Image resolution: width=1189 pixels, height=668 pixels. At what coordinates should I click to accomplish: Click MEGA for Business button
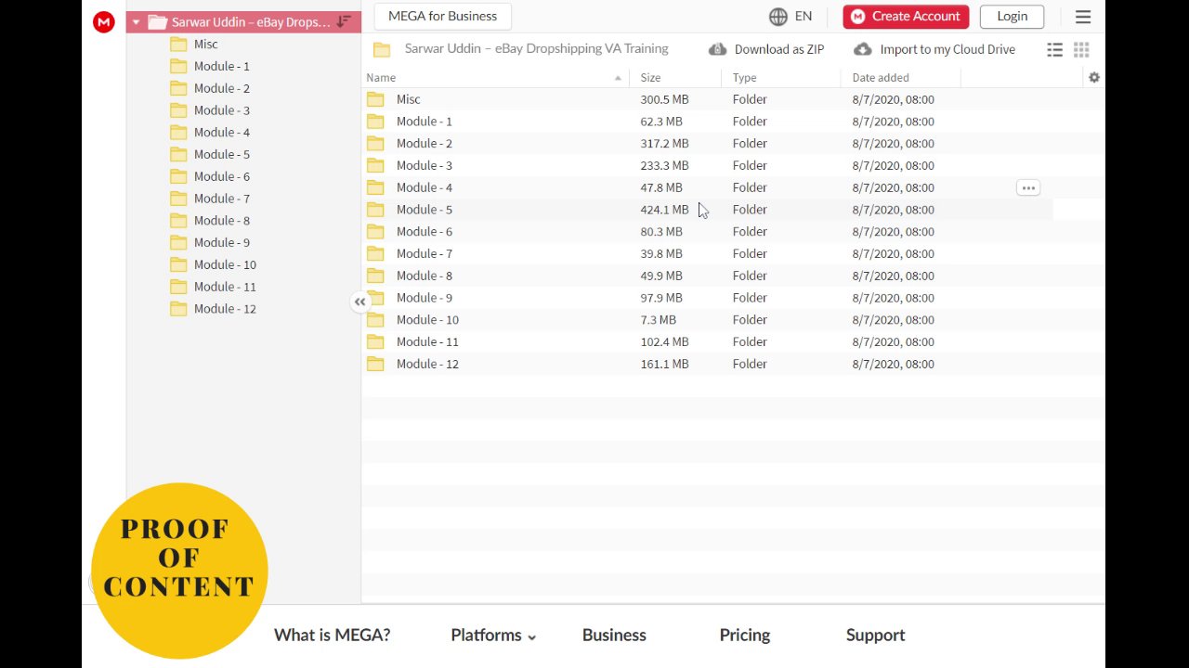pyautogui.click(x=442, y=17)
